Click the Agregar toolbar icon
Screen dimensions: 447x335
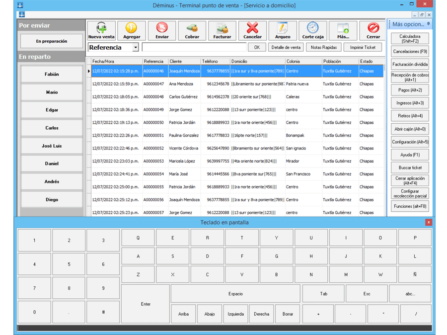point(132,30)
